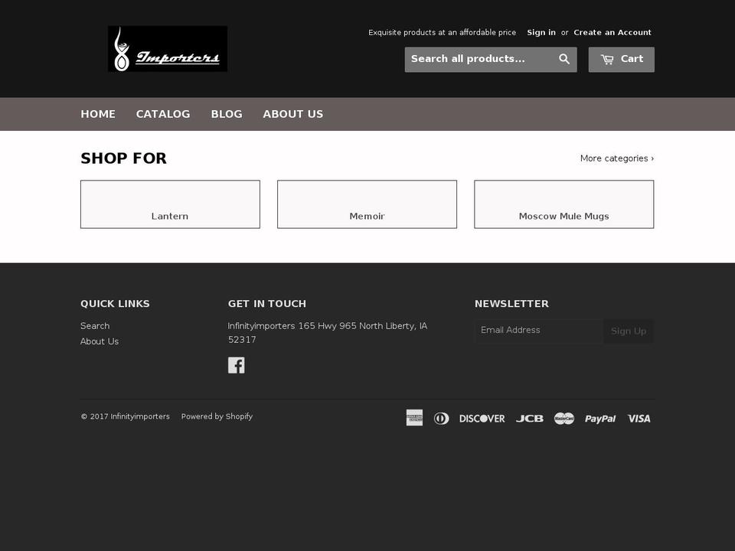
Task: Click the Sign in link
Action: (x=541, y=32)
